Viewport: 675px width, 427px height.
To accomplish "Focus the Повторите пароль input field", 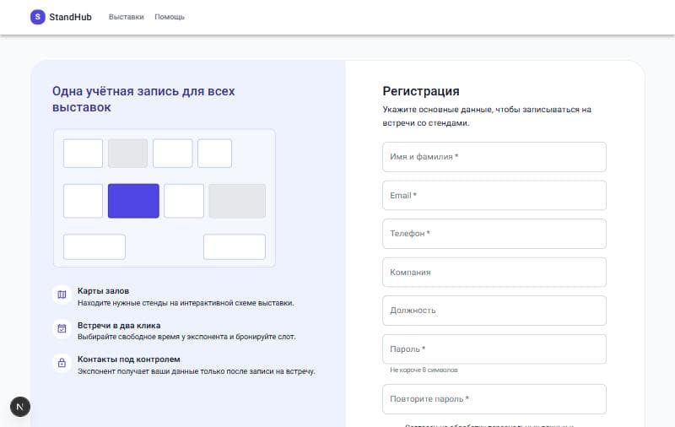I will 494,399.
